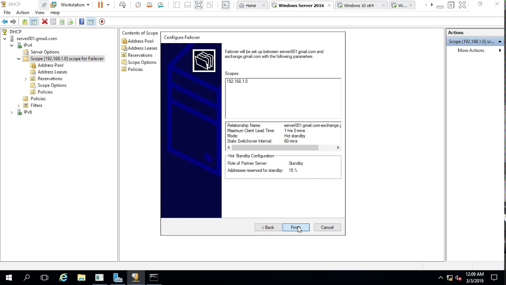This screenshot has width=506, height=285.
Task: Open the blue Help question-mark icon
Action: 82,22
